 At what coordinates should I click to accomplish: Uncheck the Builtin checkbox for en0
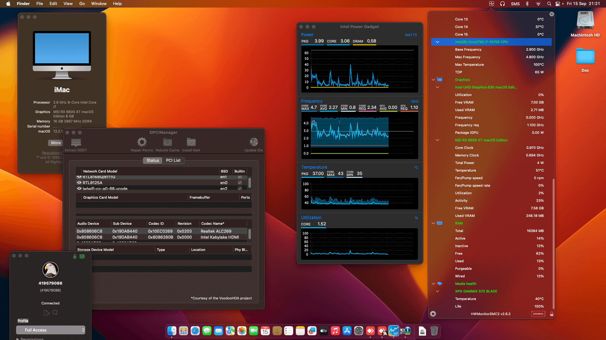(x=240, y=183)
